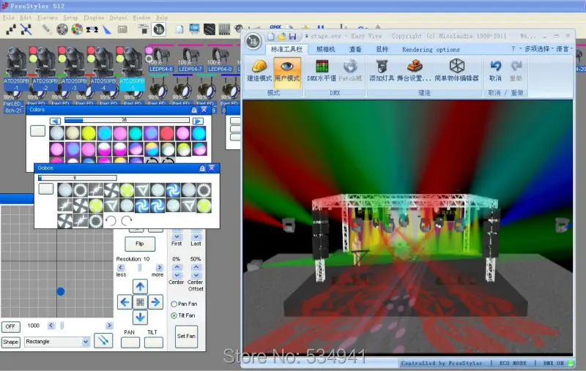Open the wireframe cube object editor
Image resolution: width=586 pixels, height=371 pixels.
tap(456, 66)
